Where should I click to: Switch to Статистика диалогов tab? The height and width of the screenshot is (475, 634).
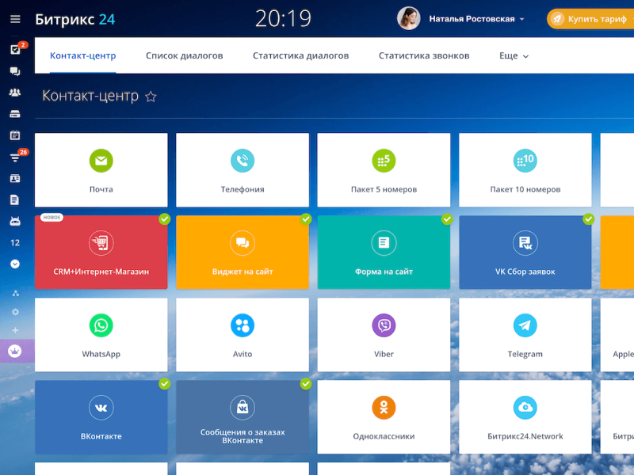[301, 55]
